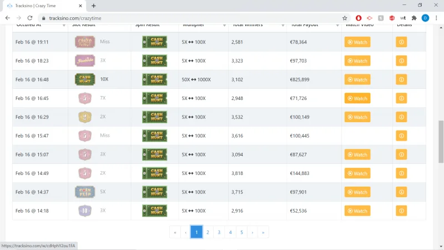Viewport: 444px width, 250px height.
Task: Go to next page with single arrow
Action: click(x=253, y=232)
